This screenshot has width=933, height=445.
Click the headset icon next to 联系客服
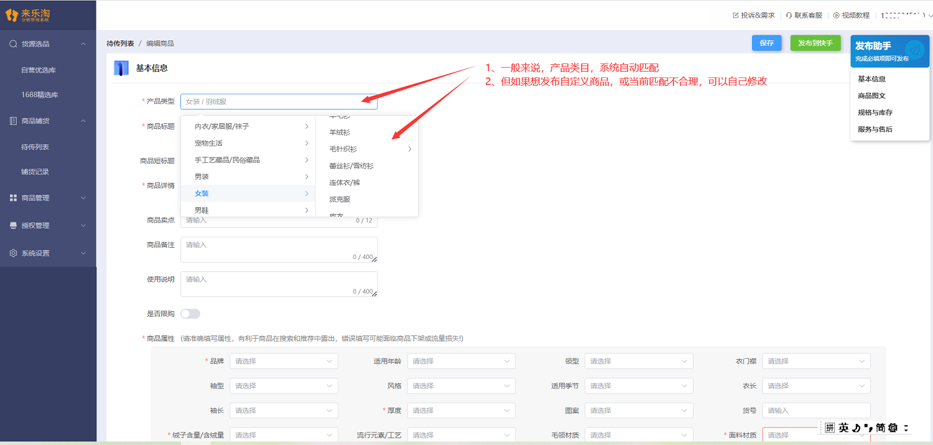click(x=789, y=16)
